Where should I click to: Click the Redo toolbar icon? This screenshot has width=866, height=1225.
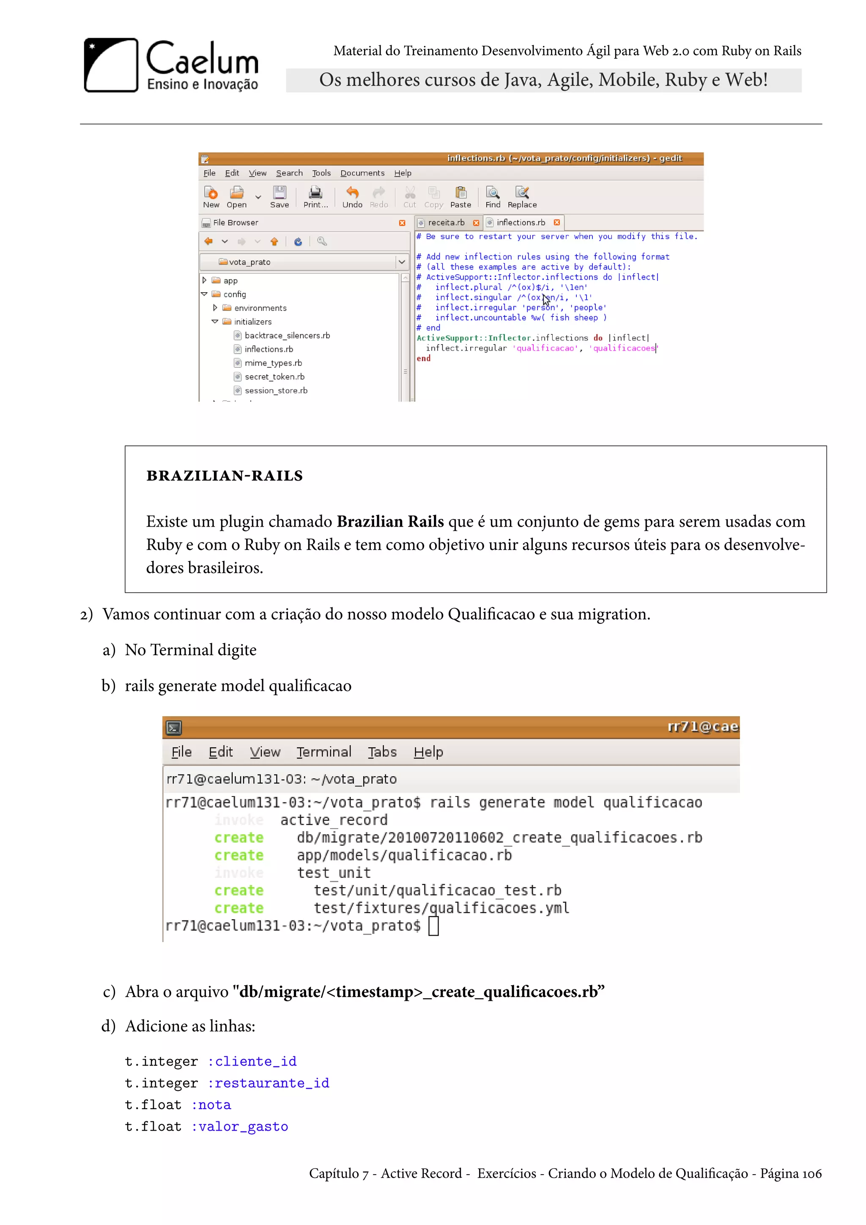point(378,192)
